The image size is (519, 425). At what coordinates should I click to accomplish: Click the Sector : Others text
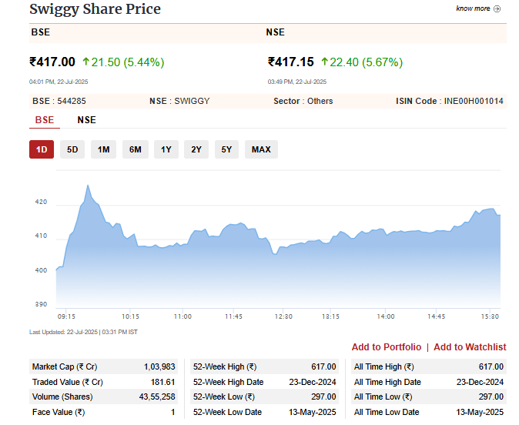tap(303, 101)
